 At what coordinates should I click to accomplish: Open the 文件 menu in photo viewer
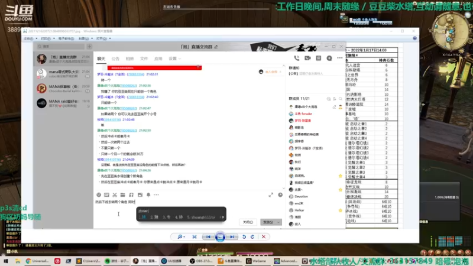[x=31, y=38]
